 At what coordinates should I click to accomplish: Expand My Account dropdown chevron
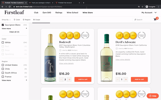point(155,13)
